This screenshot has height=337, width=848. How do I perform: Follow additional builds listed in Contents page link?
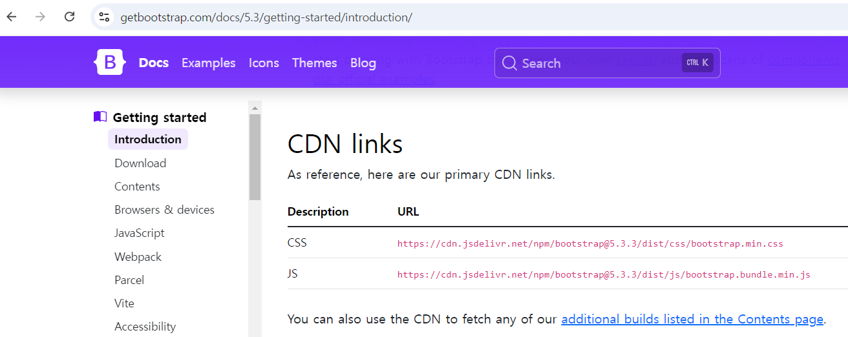pyautogui.click(x=692, y=320)
